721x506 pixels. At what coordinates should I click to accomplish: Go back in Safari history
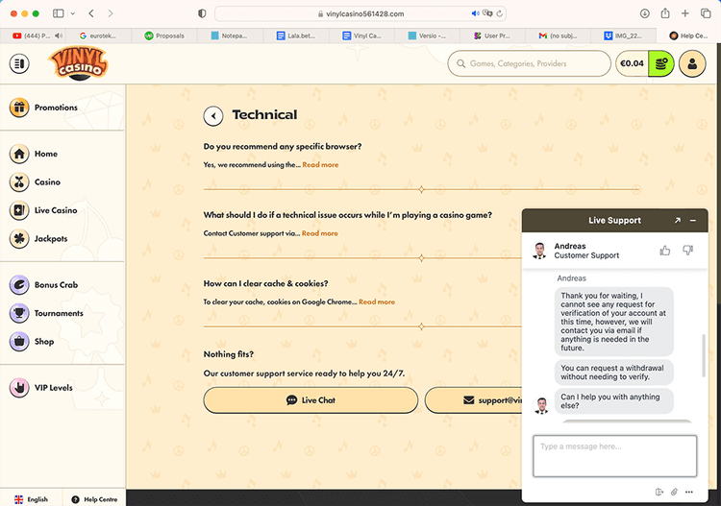pyautogui.click(x=91, y=13)
